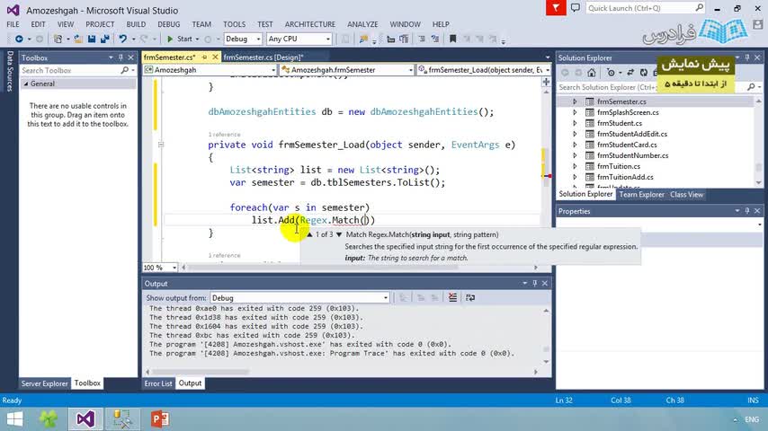The width and height of the screenshot is (768, 431).
Task: Click the Save toolbar icon
Action: [92, 39]
